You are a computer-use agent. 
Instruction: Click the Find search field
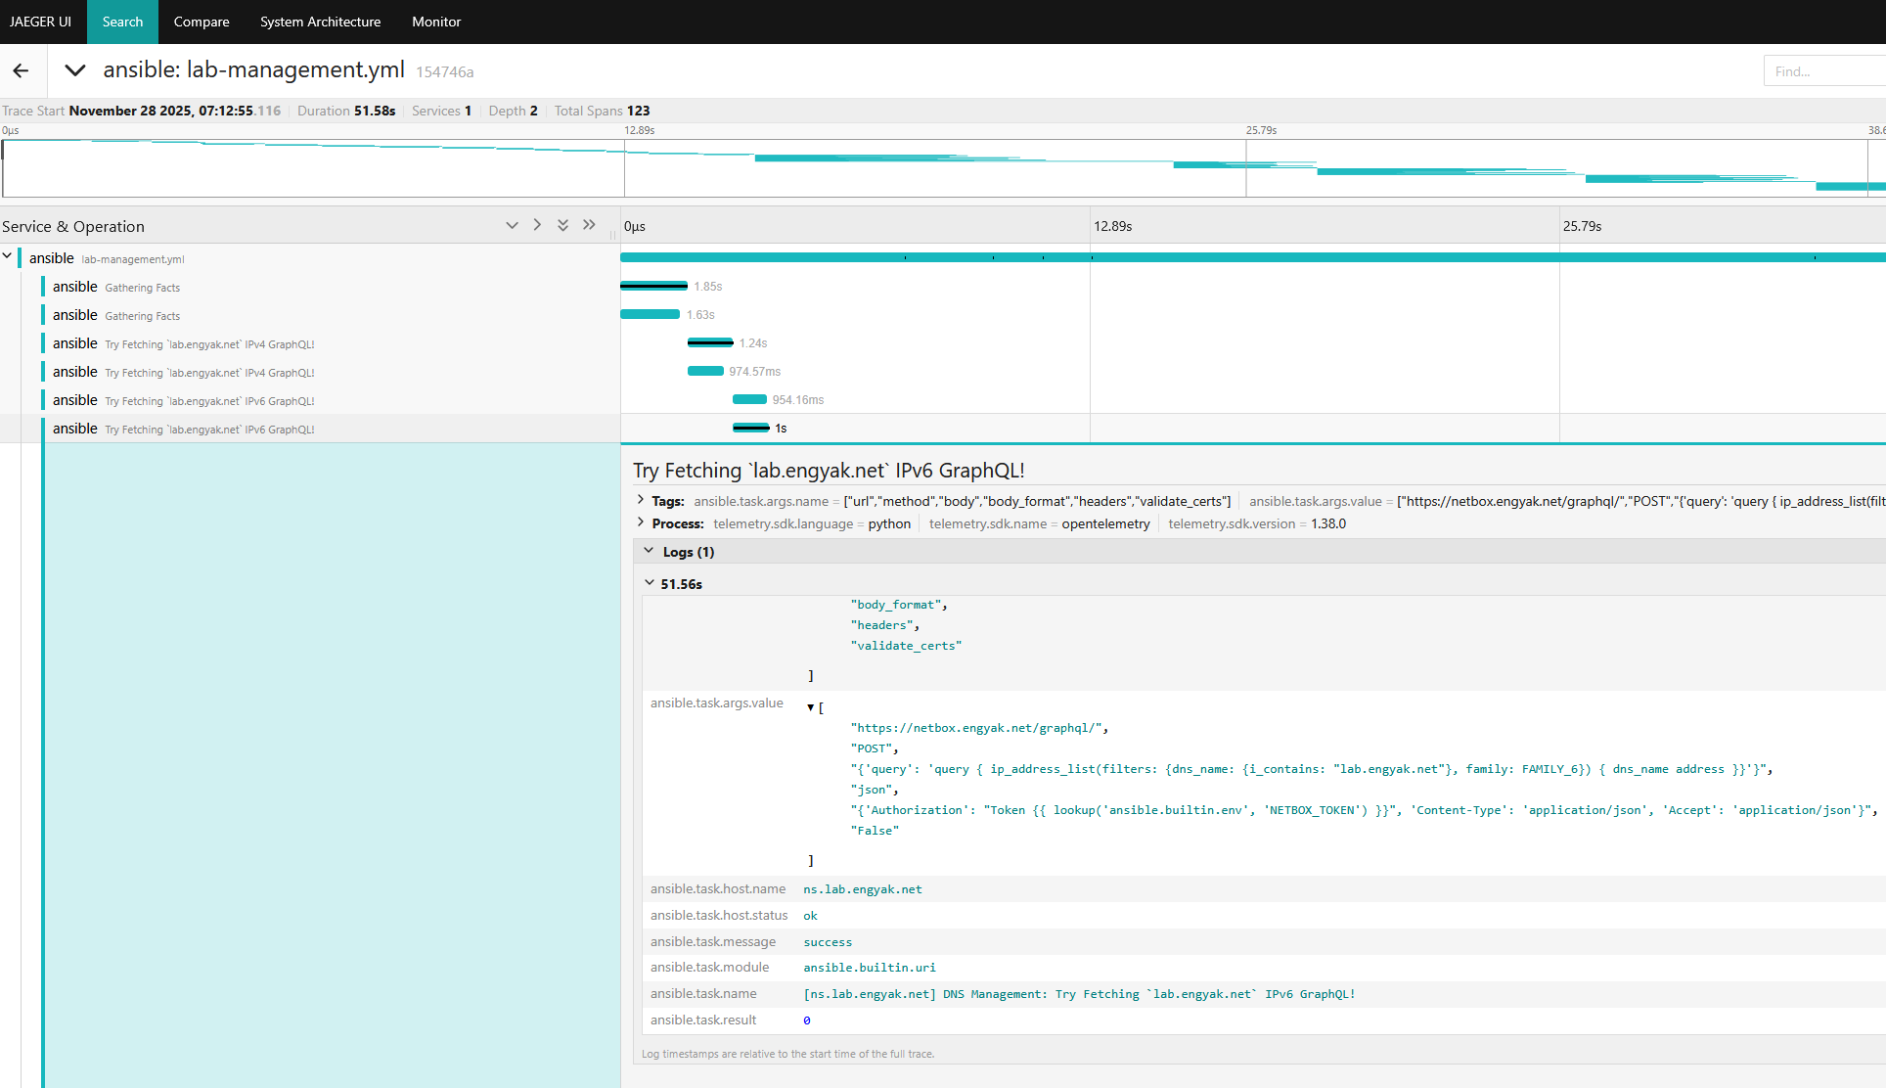(1823, 71)
